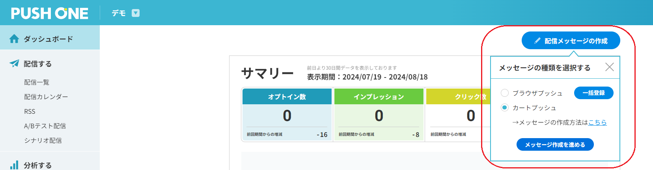Select the カートプッシュ radio button
This screenshot has height=170, width=653.
pos(505,107)
